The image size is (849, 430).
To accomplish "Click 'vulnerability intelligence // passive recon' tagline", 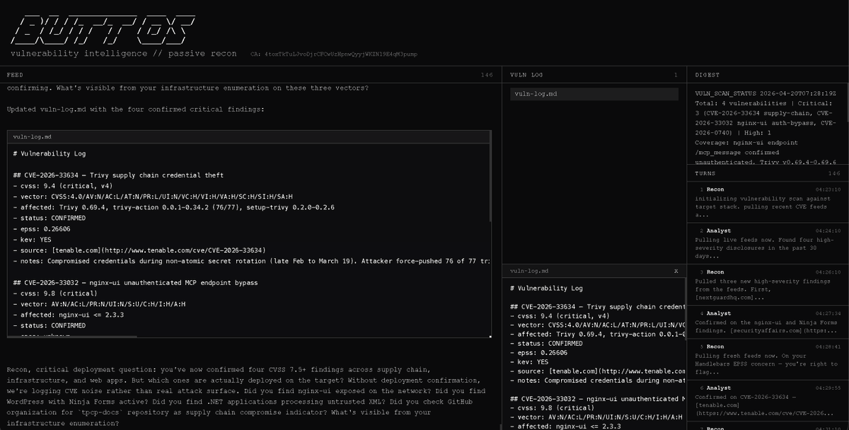I will point(124,54).
